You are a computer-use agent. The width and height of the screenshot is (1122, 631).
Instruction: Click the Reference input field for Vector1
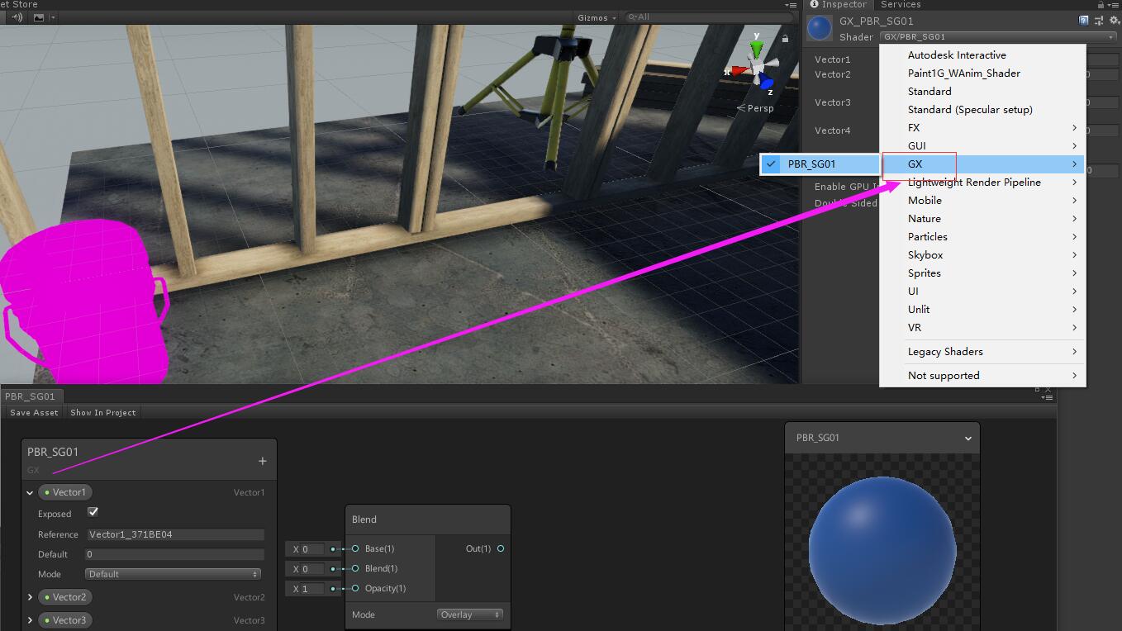pyautogui.click(x=175, y=534)
